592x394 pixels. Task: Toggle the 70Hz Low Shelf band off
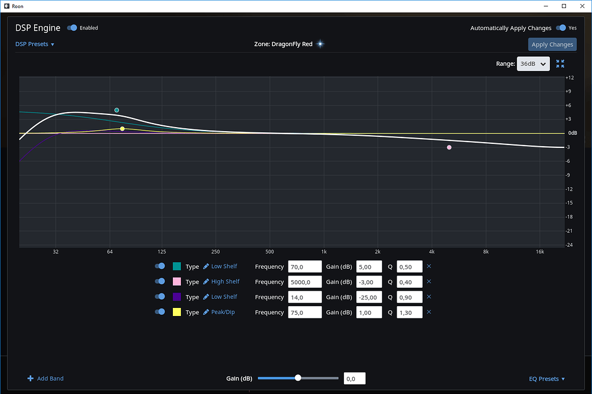(160, 266)
